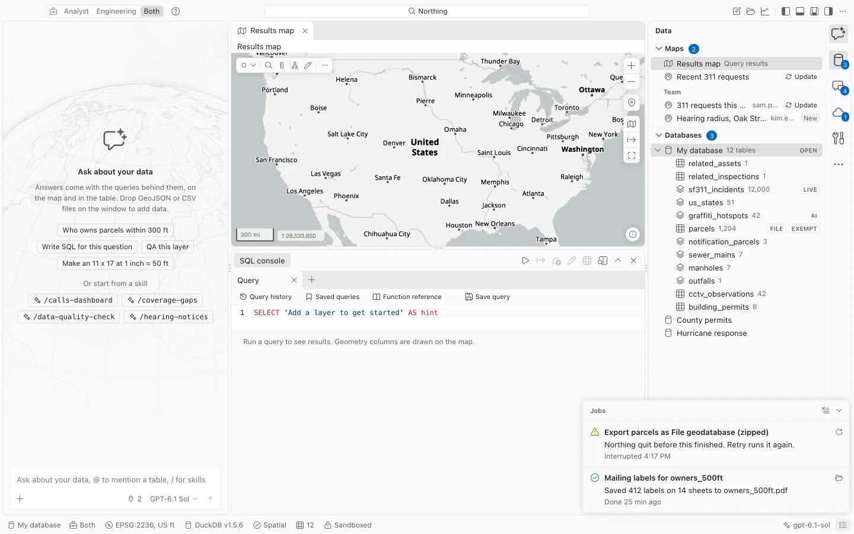Collapse the My database tree

(658, 151)
